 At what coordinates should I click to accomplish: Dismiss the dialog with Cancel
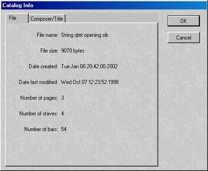point(184,37)
